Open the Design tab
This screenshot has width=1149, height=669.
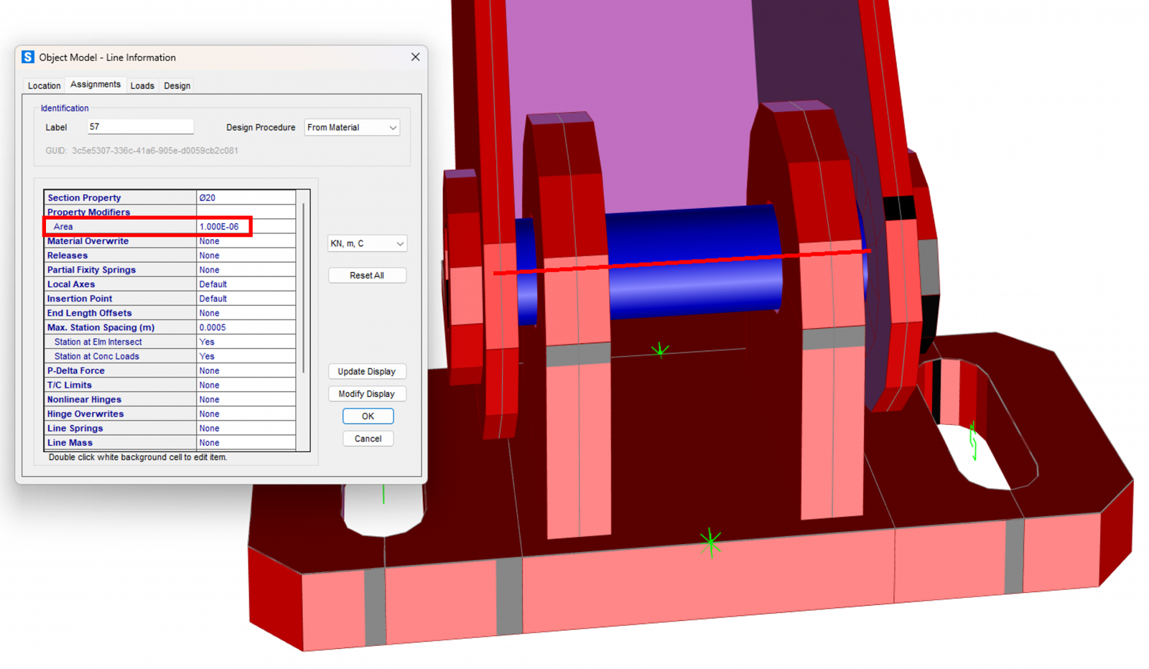(x=177, y=85)
